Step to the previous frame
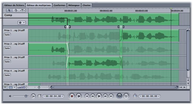This screenshot has height=104, width=193. tap(93, 96)
